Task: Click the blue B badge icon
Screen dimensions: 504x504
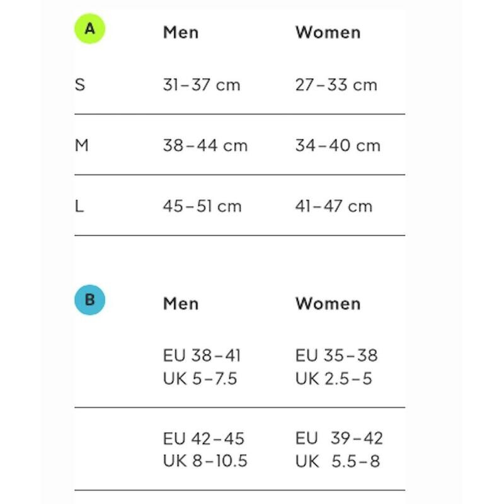Action: pos(89,300)
